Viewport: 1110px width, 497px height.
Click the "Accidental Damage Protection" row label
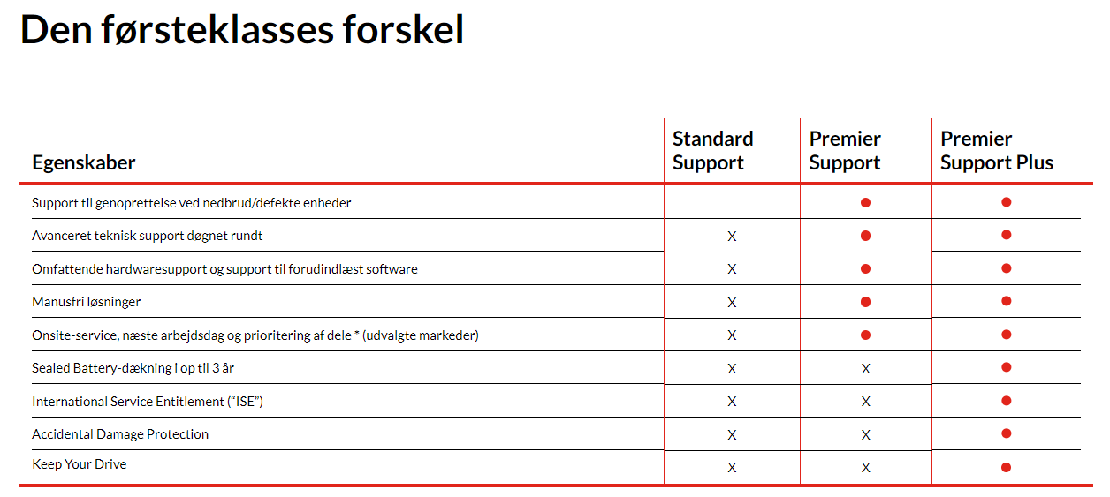120,434
